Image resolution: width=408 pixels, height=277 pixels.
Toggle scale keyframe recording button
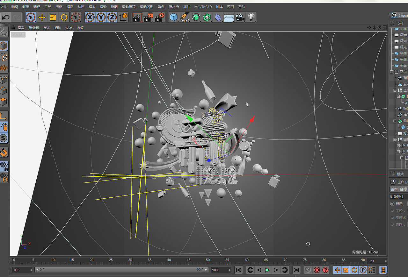[346, 270]
